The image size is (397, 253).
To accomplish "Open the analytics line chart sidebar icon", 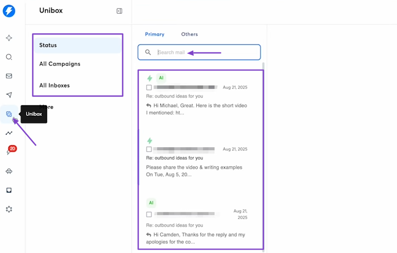I will (9, 133).
